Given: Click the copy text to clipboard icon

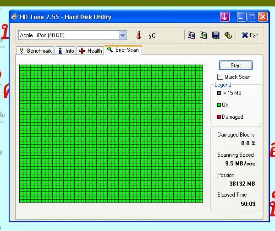Looking at the screenshot, I should tap(192, 35).
